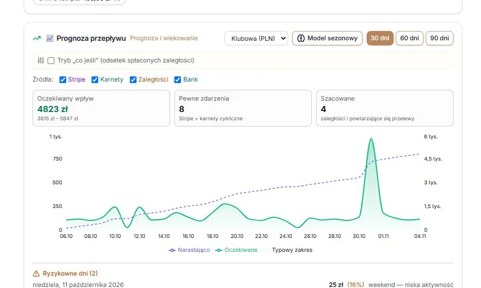481x288 pixels.
Task: Click the range text 3615 zł – 5847 zł
Action: (x=58, y=118)
